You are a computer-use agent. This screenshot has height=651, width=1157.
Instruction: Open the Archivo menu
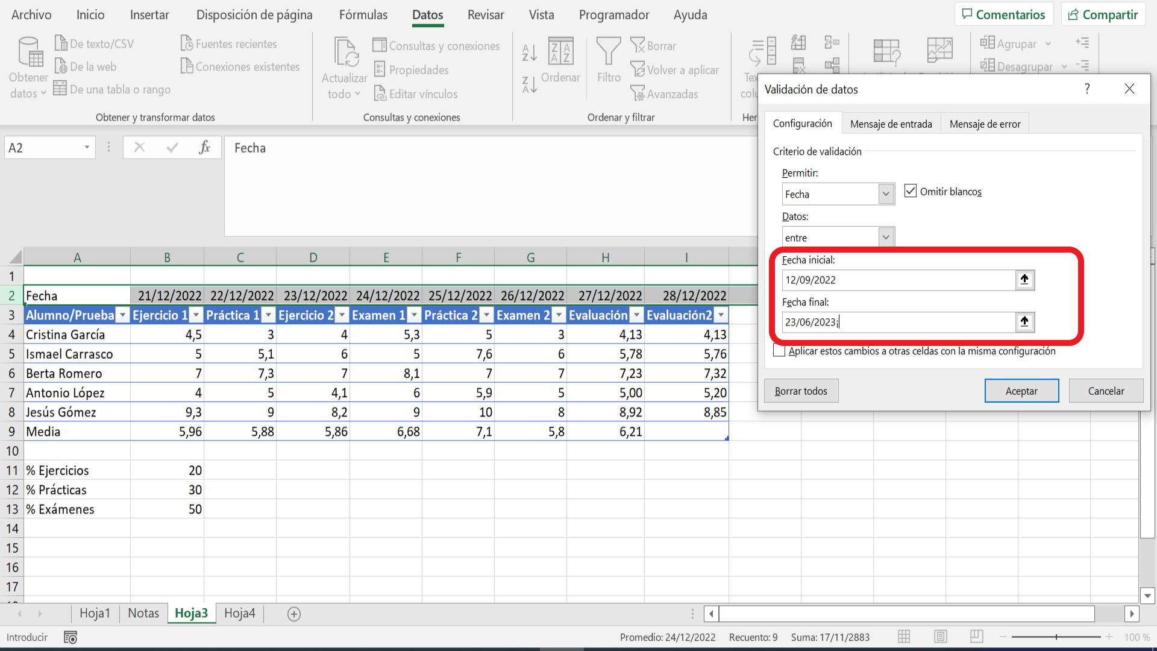click(x=31, y=14)
